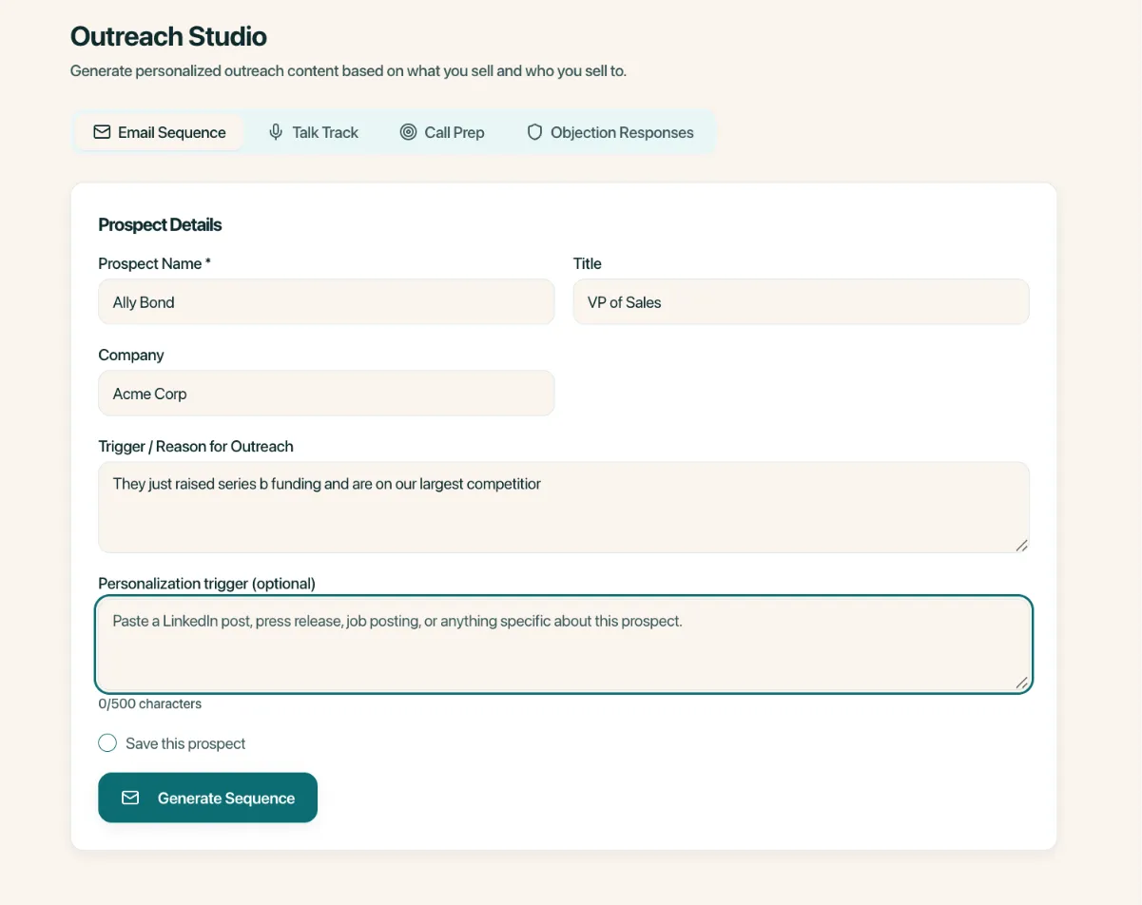Click the microphone icon on Talk Track tab
The image size is (1142, 905).
click(274, 132)
